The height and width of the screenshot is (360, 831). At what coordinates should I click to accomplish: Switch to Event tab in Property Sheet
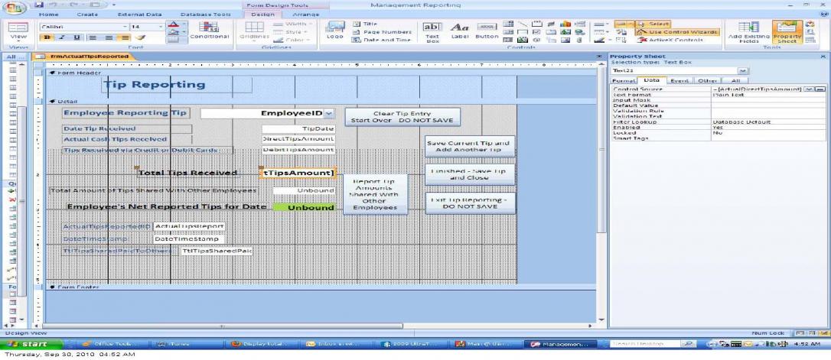click(x=679, y=80)
